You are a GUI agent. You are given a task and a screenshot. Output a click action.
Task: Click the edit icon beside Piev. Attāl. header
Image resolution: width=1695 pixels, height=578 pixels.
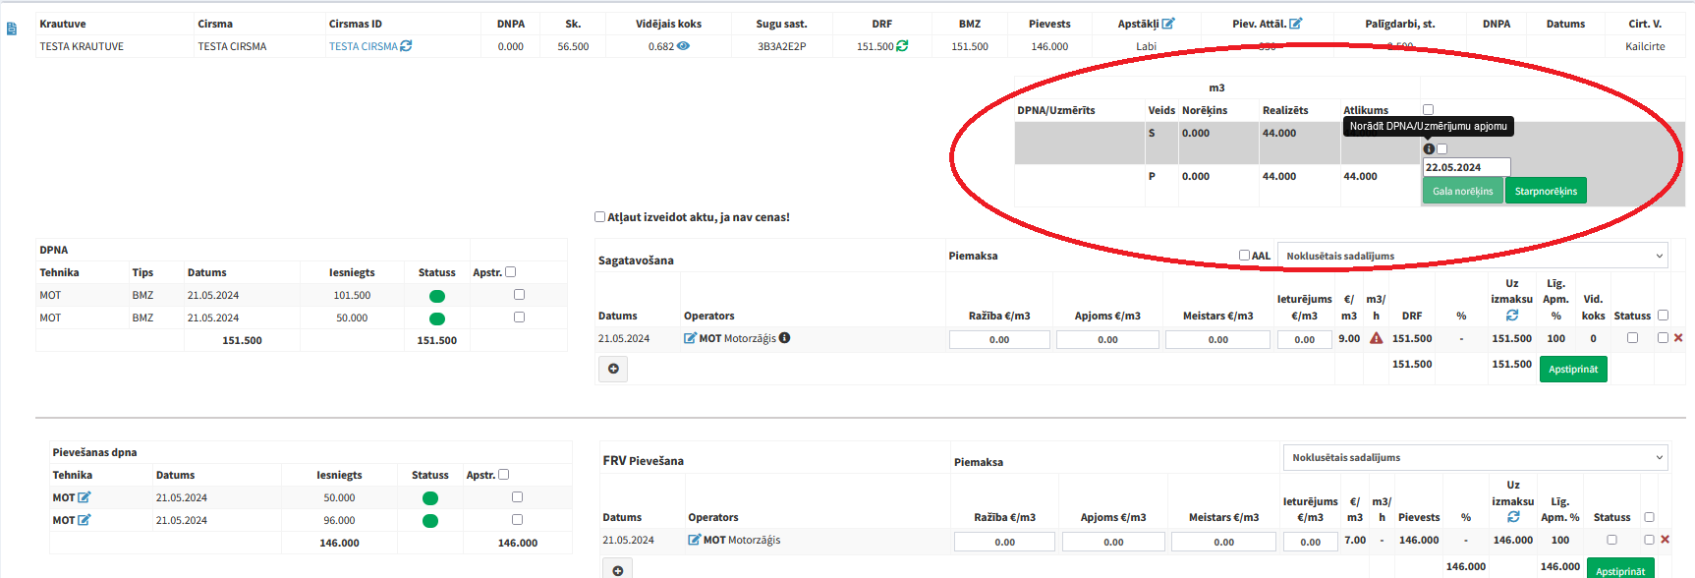1295,24
